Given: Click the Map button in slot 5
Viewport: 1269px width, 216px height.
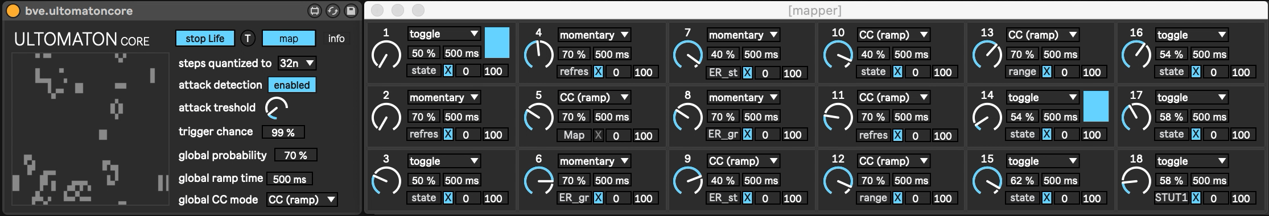Looking at the screenshot, I should [574, 135].
